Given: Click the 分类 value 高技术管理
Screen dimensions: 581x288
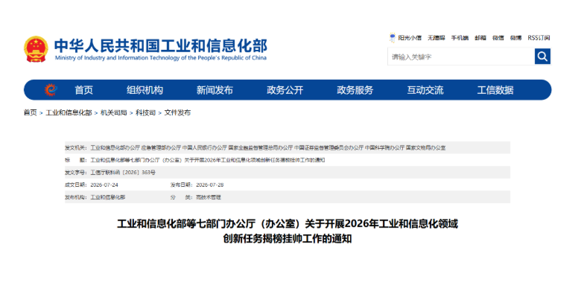Looking at the screenshot, I should (x=209, y=197).
